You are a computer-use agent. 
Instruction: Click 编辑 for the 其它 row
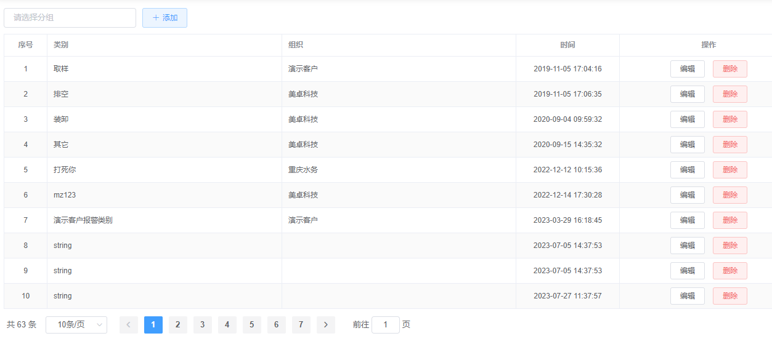[687, 145]
